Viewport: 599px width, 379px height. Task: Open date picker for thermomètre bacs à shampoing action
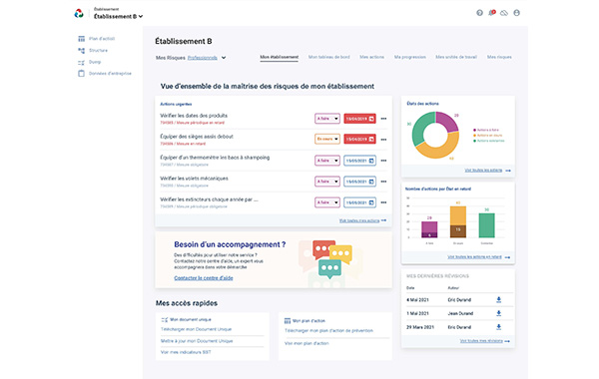click(x=359, y=161)
